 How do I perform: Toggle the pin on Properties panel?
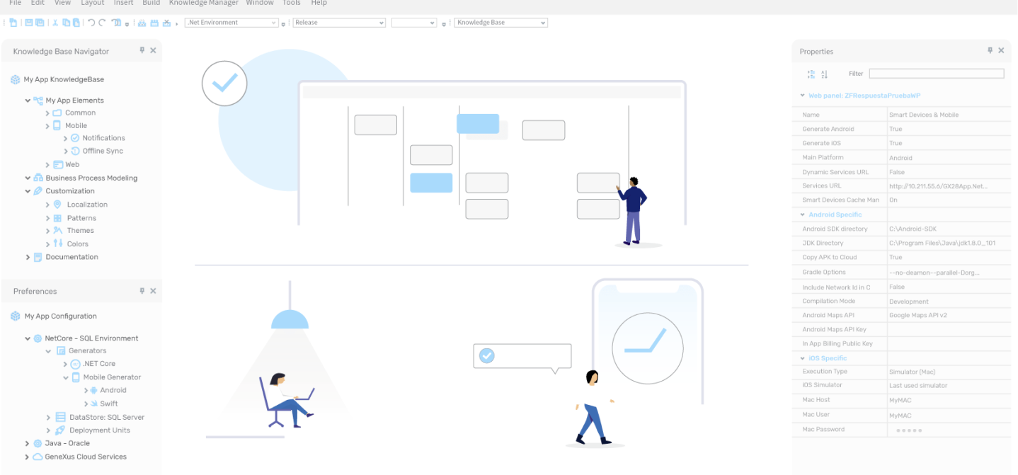[x=990, y=51]
